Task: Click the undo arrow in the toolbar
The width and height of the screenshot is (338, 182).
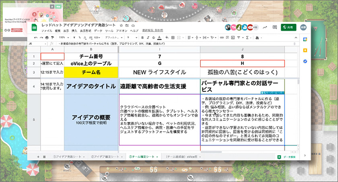Action: 36,38
